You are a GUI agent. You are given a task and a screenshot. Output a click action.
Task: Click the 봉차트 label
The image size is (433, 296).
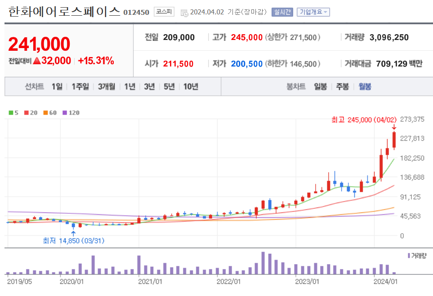click(296, 87)
